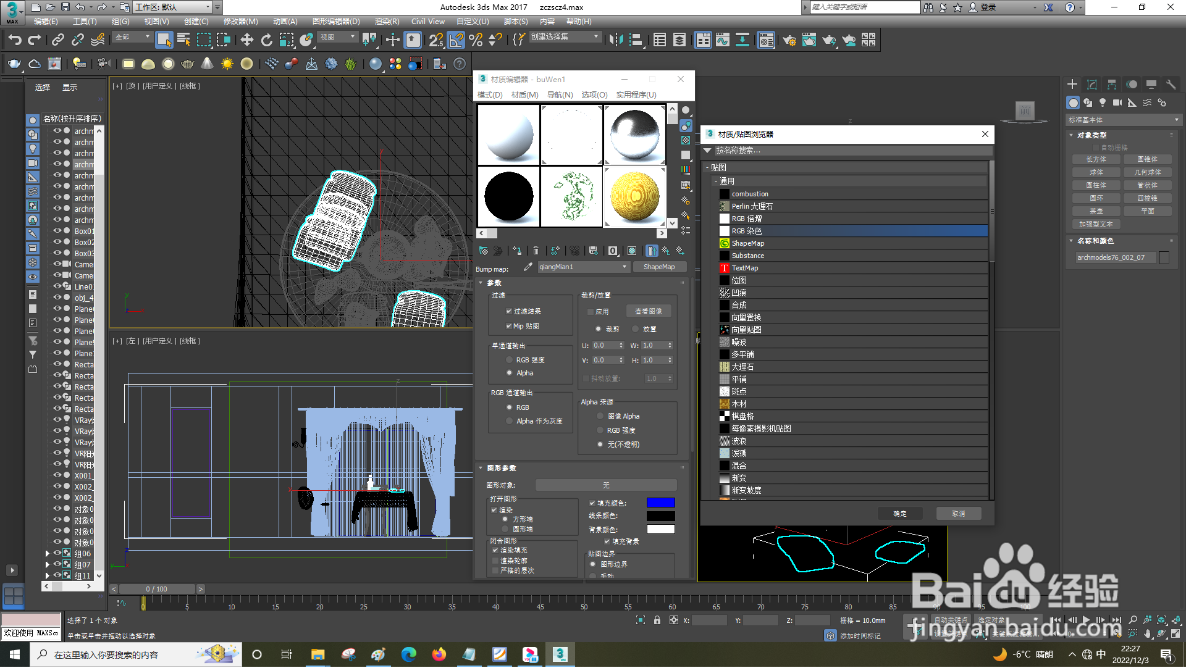
Task: Open the 创建选择集 named selection dropdown
Action: [565, 37]
